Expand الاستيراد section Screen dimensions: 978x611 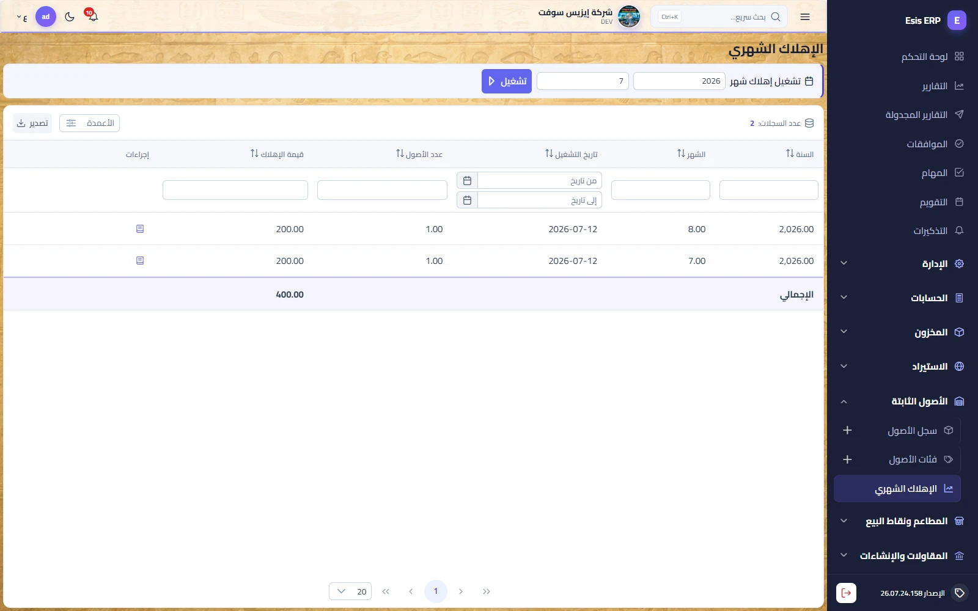click(902, 367)
